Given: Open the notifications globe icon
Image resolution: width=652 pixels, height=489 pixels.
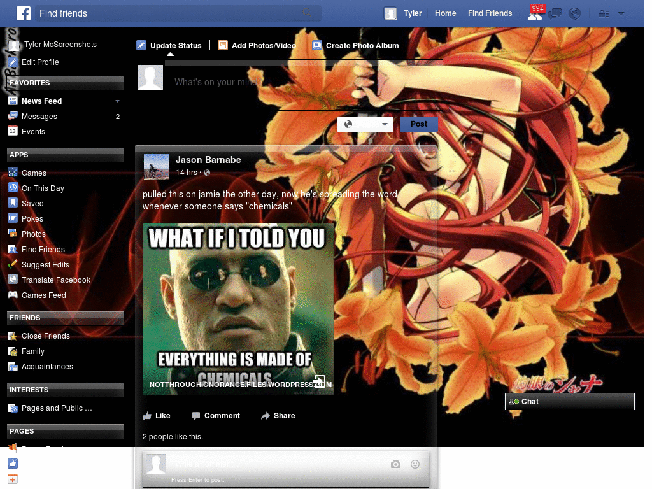Looking at the screenshot, I should point(574,14).
